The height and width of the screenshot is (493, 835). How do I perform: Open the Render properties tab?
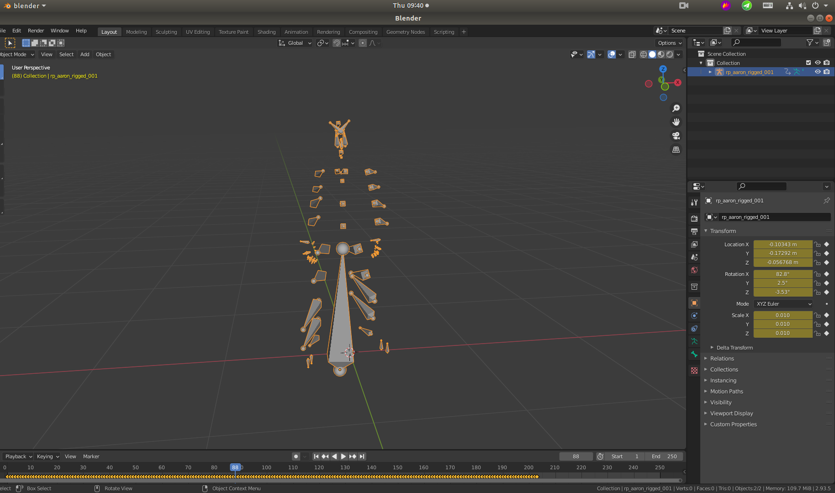coord(694,218)
